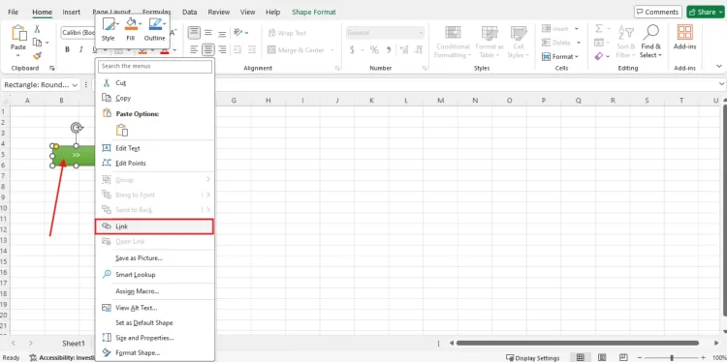Switch to Normal grid view in status bar
Screen dimensions: 727x362
click(580, 357)
